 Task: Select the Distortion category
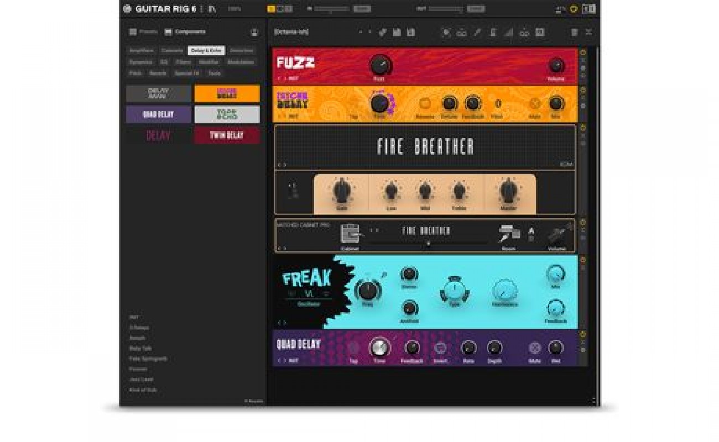(241, 50)
